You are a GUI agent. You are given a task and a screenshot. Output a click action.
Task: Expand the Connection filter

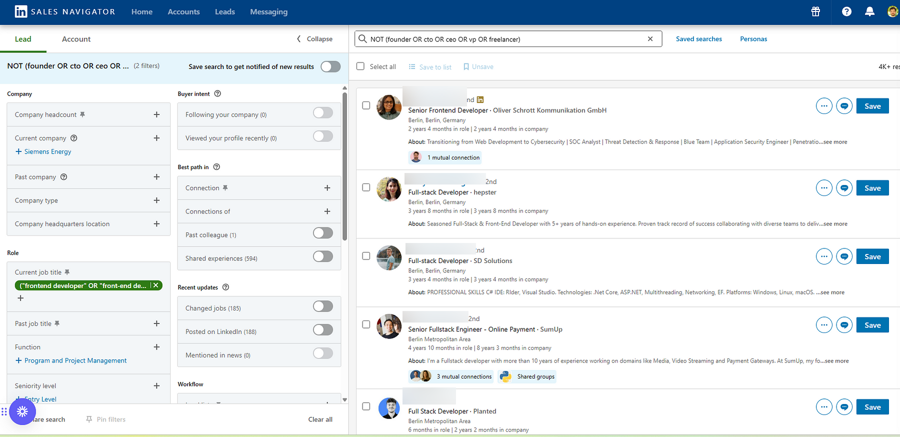coord(327,188)
